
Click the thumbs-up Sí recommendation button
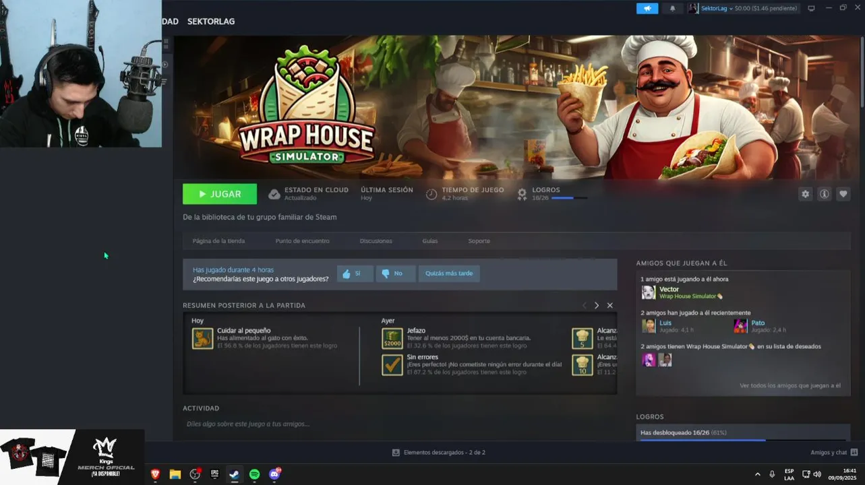pyautogui.click(x=355, y=273)
